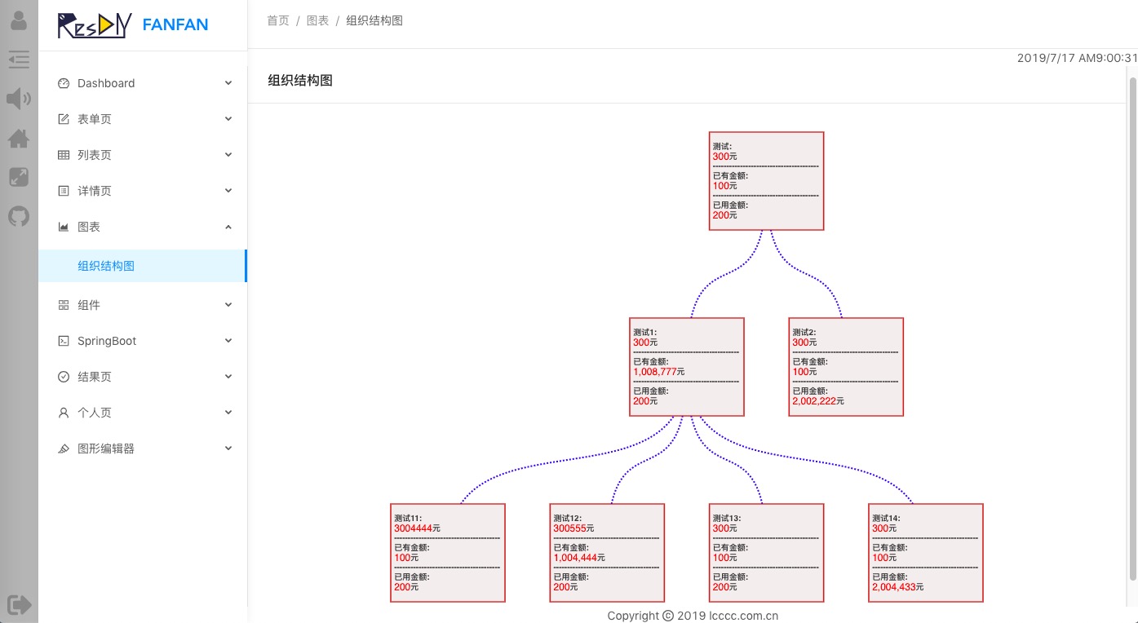Click the 结果页 checkmark circle icon

tap(64, 377)
